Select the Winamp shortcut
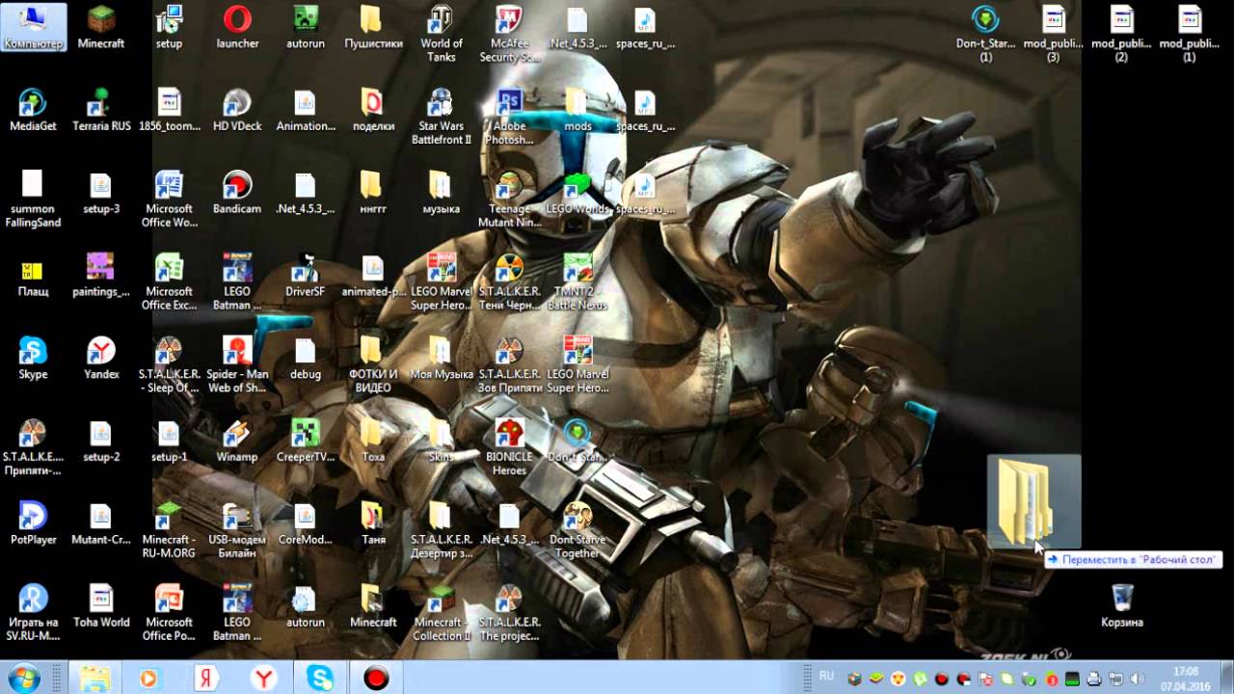The width and height of the screenshot is (1234, 694). 237,442
